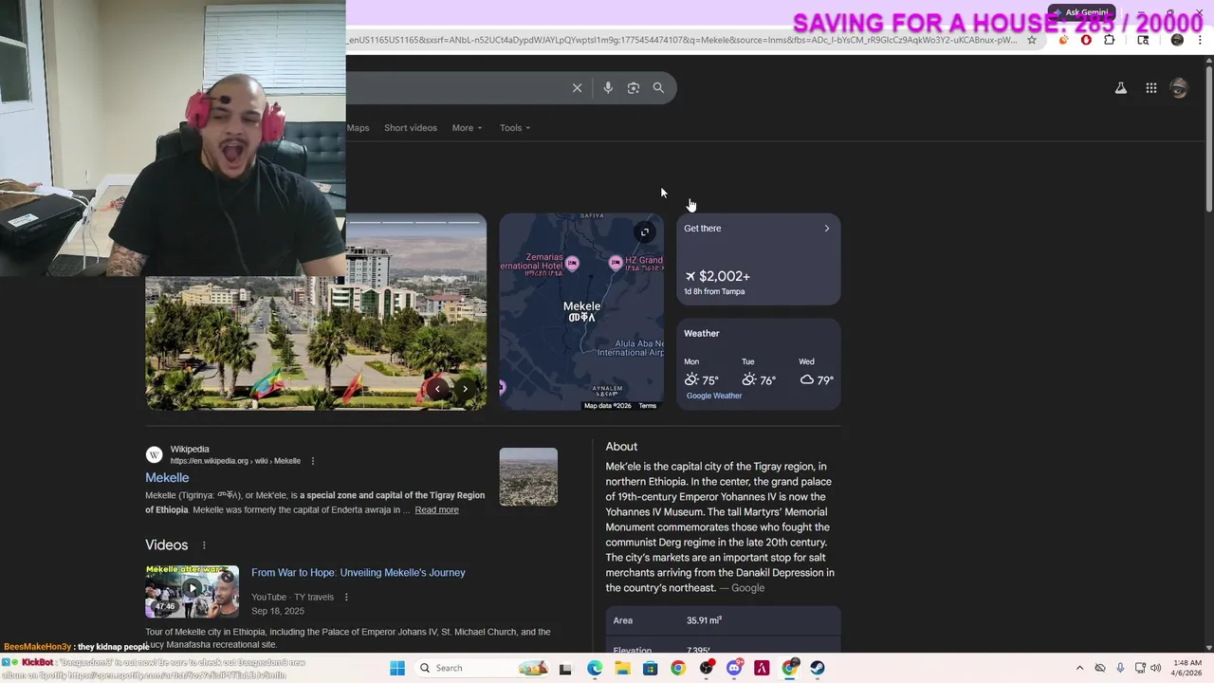Click the Wednesday 79° weather forecast
This screenshot has width=1214, height=683.
(x=816, y=374)
